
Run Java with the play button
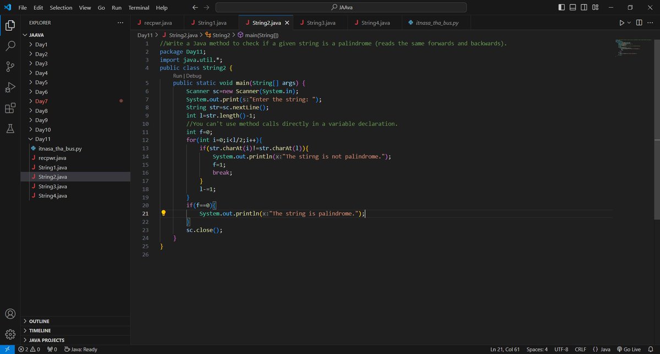tap(621, 23)
